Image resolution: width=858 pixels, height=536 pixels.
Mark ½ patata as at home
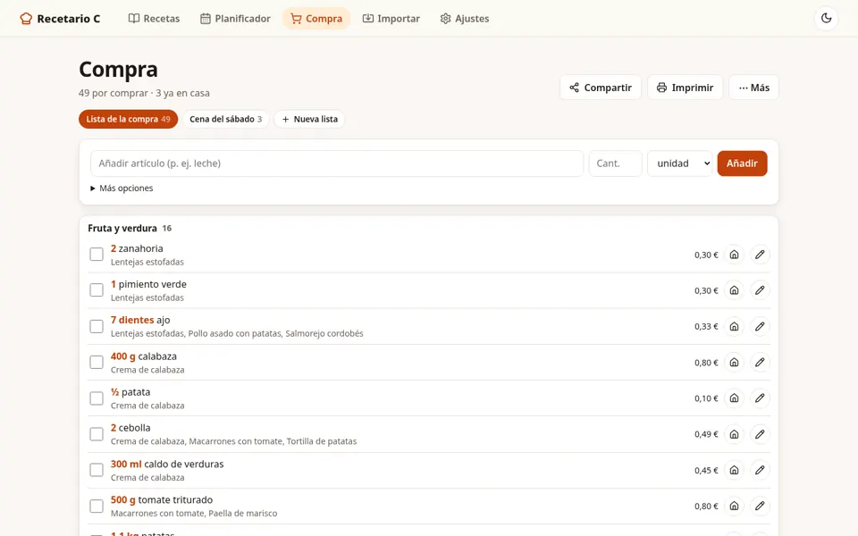click(x=734, y=398)
